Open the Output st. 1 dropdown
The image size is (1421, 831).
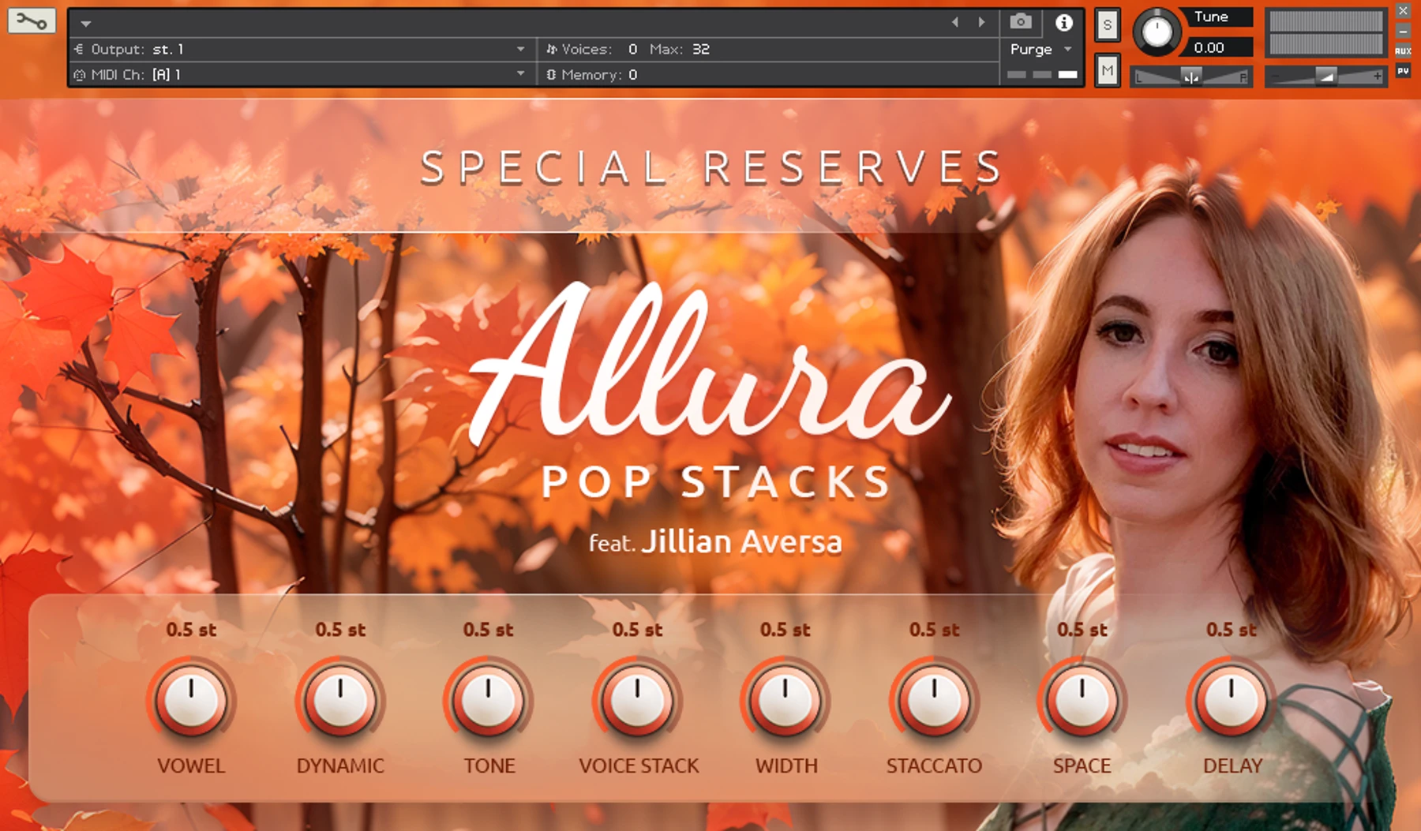click(x=300, y=49)
